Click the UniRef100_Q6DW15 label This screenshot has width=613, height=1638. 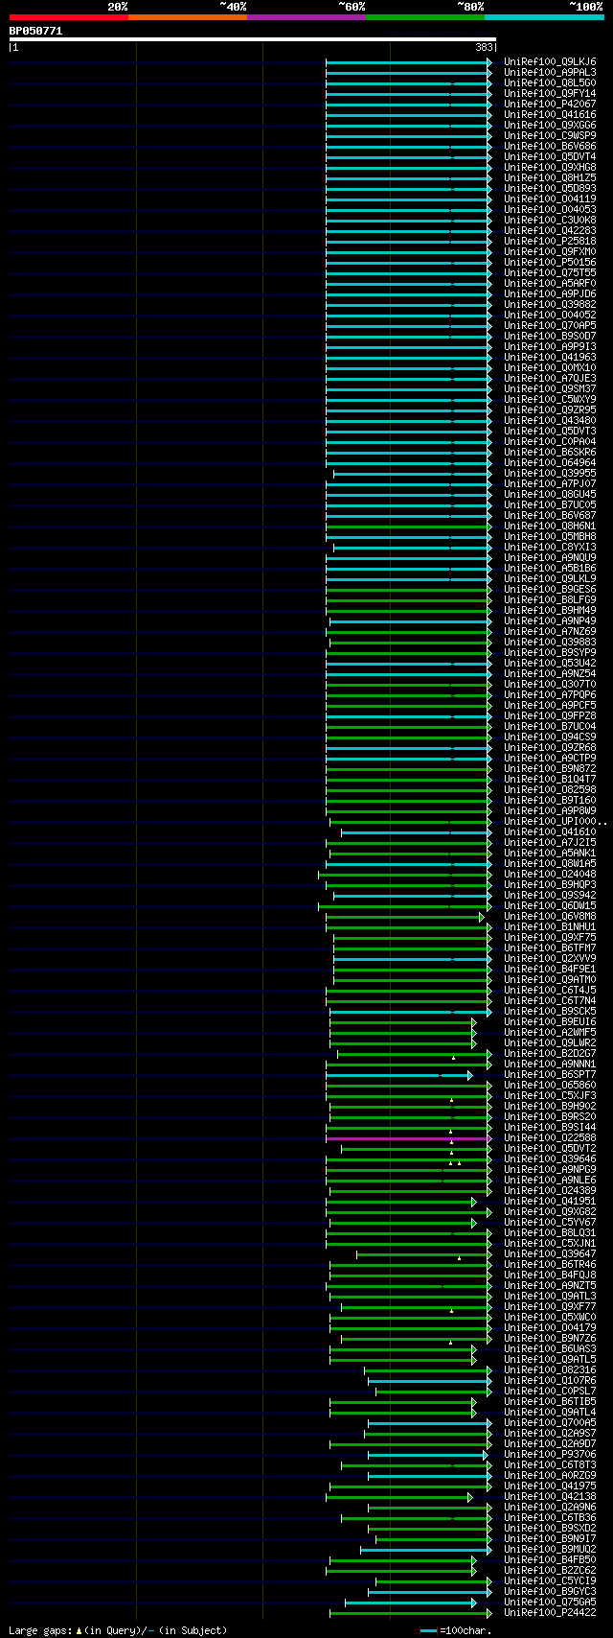550,906
